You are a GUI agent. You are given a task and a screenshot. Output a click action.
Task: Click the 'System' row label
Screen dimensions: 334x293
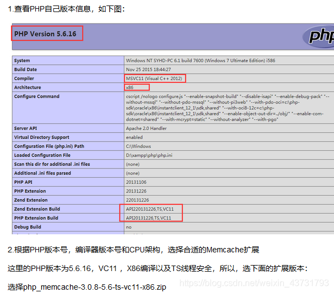coord(22,60)
